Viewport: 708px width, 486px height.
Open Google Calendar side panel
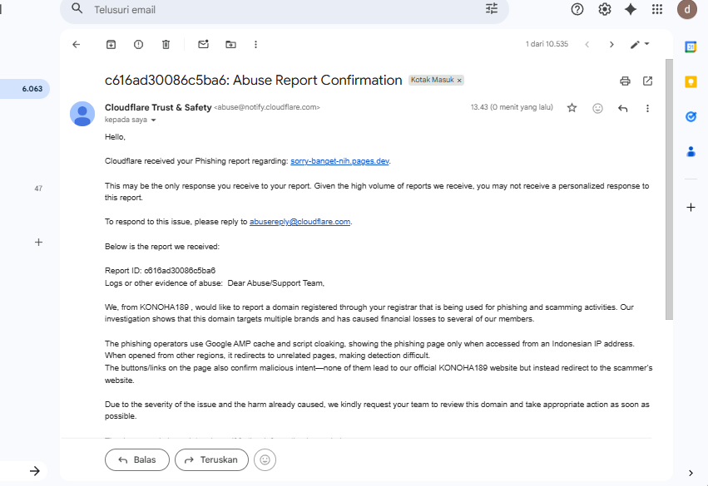691,47
